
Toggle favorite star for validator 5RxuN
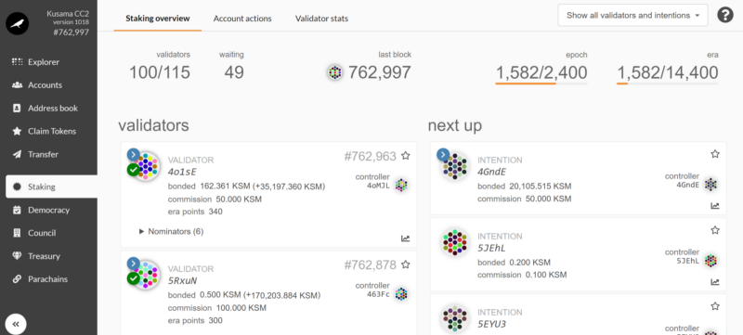[405, 265]
